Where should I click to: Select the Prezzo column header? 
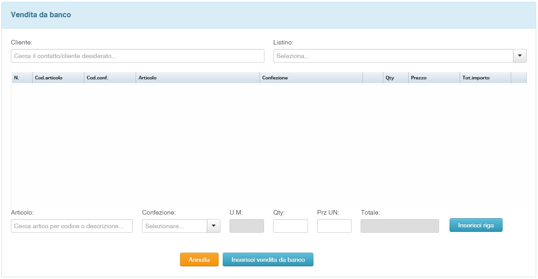pyautogui.click(x=433, y=78)
